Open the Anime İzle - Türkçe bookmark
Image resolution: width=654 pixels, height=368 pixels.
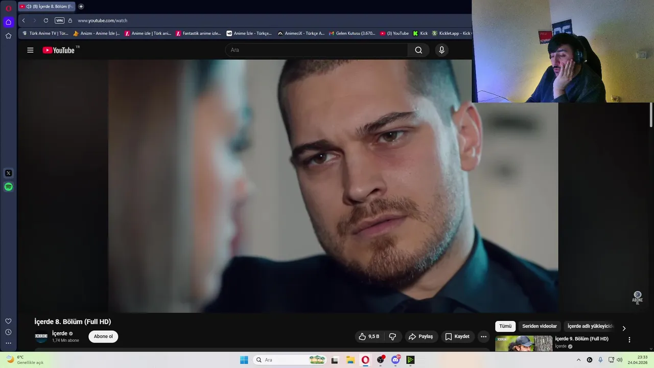click(x=249, y=33)
